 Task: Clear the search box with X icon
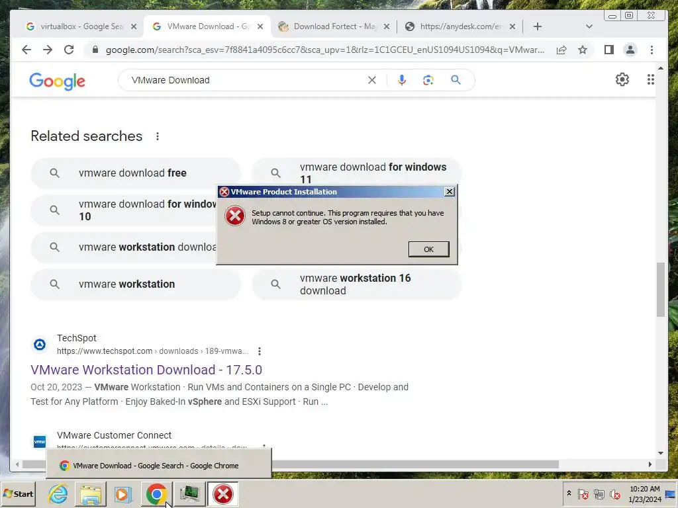pos(372,80)
